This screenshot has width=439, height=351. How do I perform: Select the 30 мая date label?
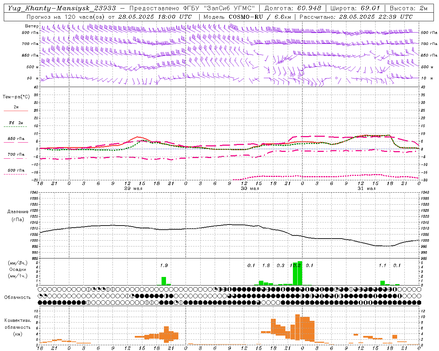[x=250, y=188]
